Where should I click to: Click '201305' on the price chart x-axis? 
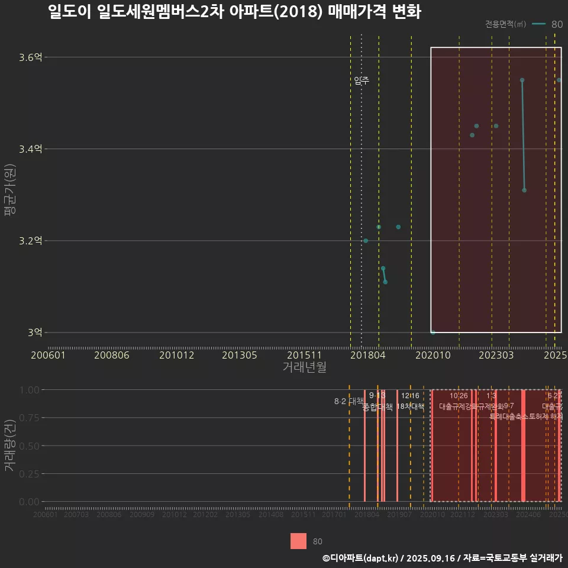pos(240,355)
